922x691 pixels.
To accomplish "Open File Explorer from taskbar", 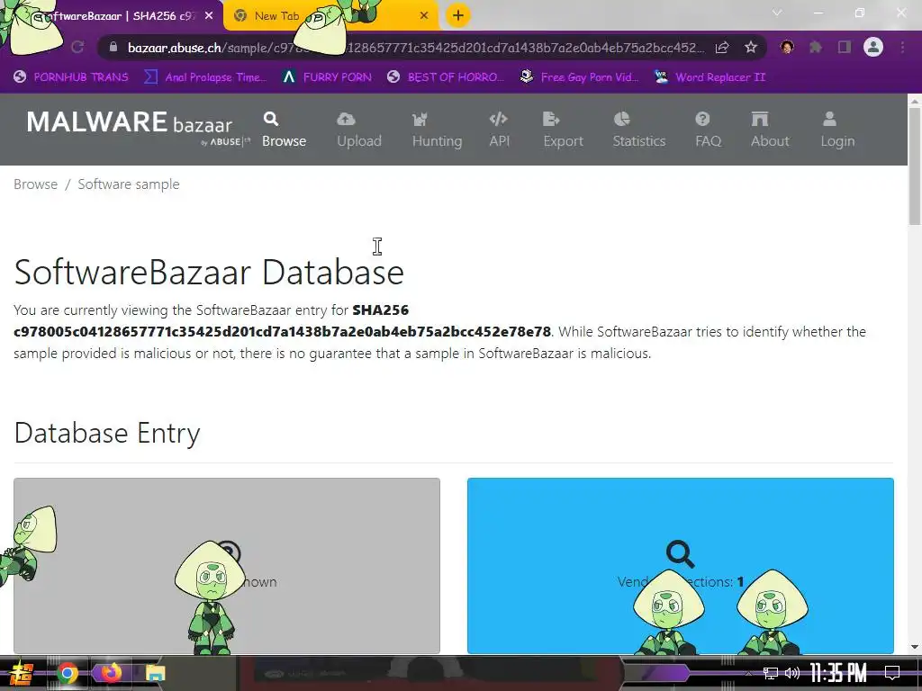I will coord(155,673).
